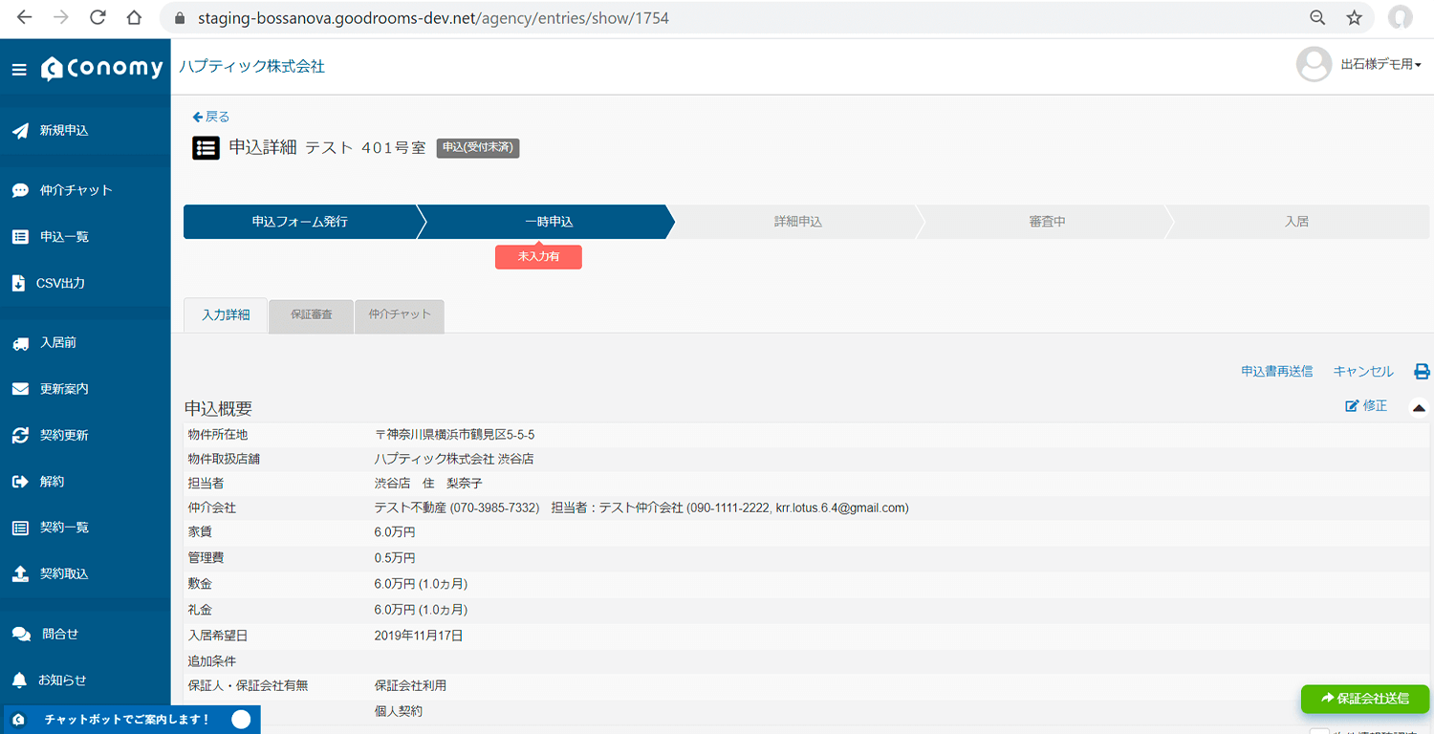Click the 申込書再送信 link
Image resolution: width=1434 pixels, height=734 pixels.
pyautogui.click(x=1276, y=372)
